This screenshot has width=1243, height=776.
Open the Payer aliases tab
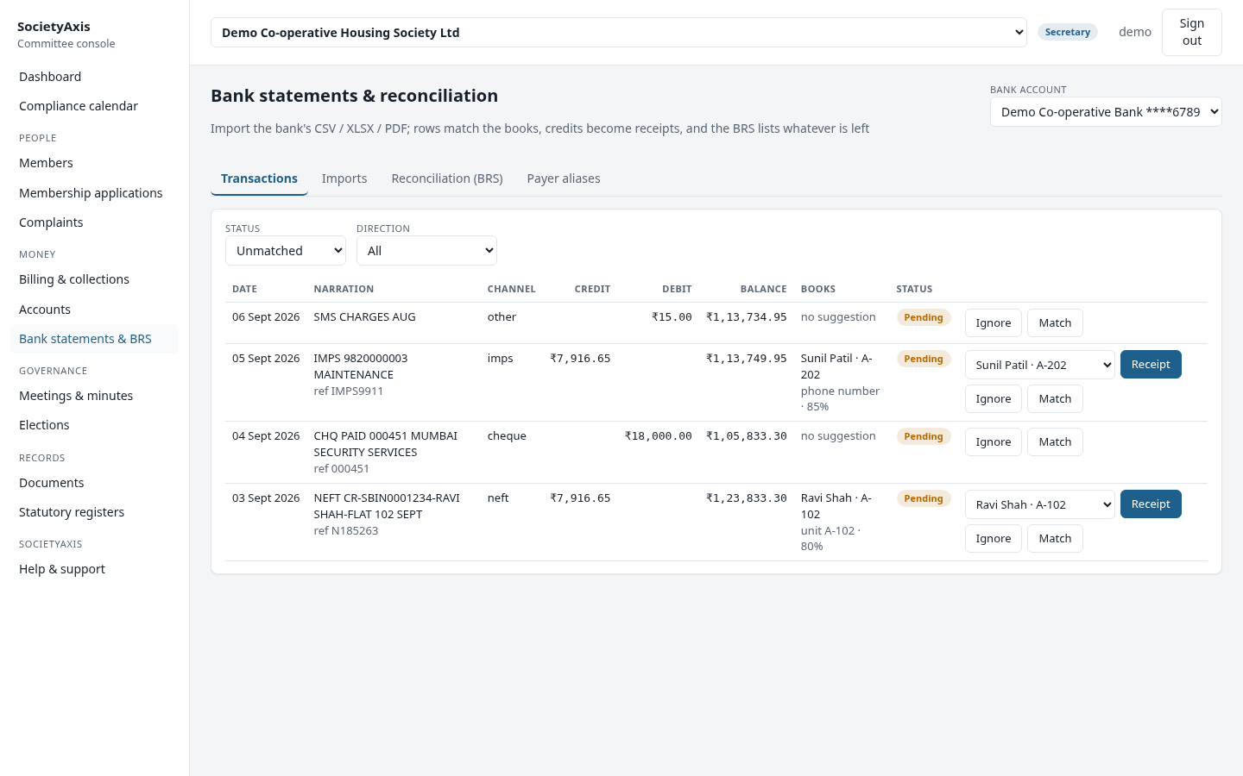pyautogui.click(x=564, y=178)
